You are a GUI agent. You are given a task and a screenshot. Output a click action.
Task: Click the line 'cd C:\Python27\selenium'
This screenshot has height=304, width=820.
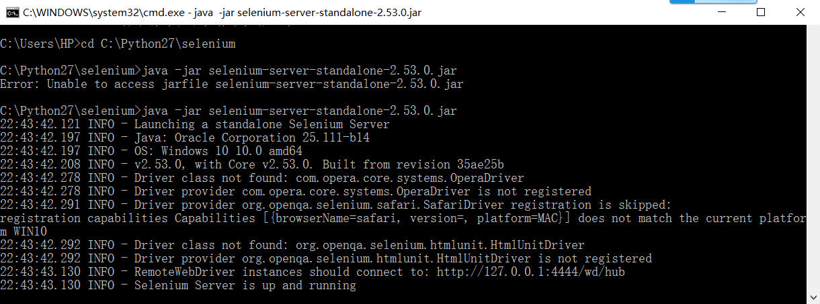118,44
